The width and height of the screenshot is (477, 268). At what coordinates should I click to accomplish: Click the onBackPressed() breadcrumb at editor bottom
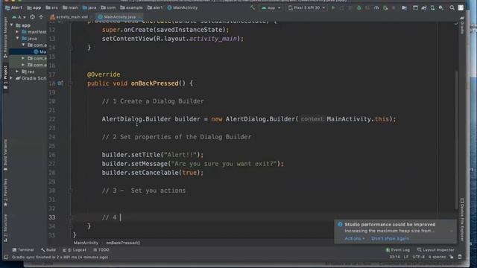(123, 243)
